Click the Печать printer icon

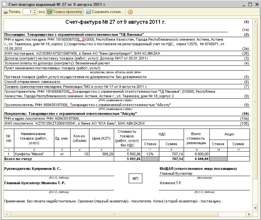[6, 12]
